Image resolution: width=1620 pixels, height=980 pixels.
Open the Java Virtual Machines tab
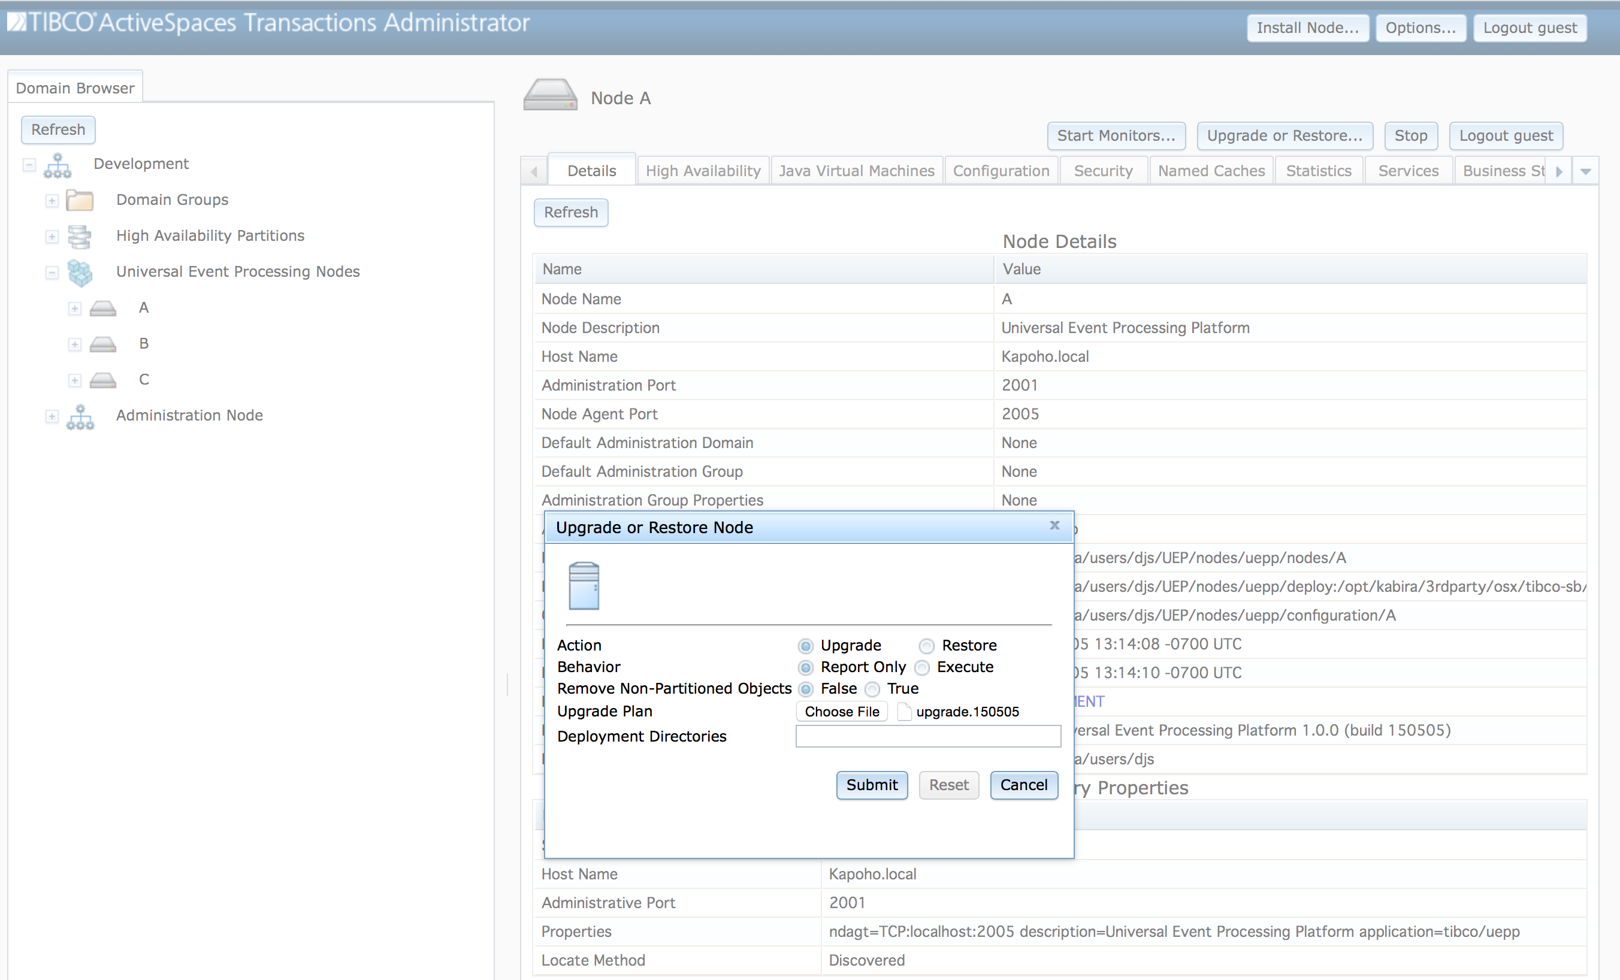(x=856, y=170)
